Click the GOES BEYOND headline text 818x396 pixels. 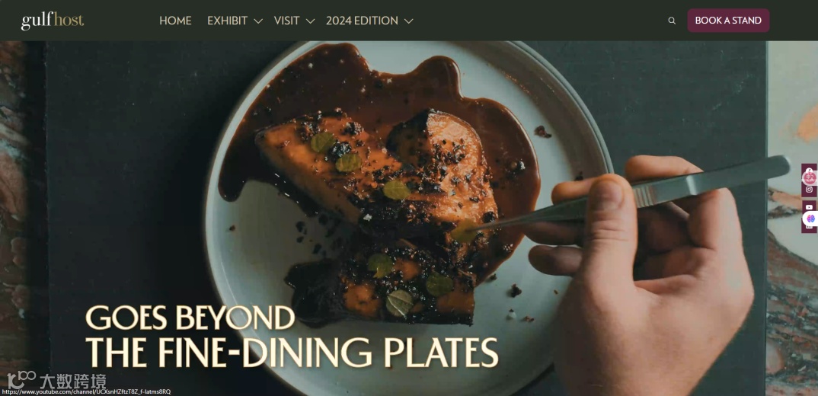coord(190,318)
